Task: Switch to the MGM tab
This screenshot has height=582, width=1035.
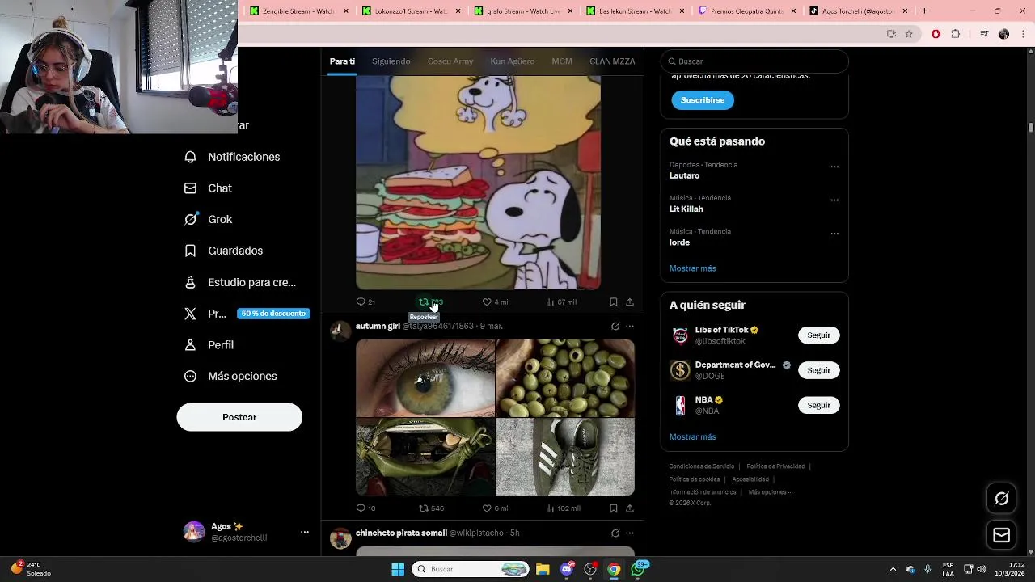Action: (x=562, y=61)
